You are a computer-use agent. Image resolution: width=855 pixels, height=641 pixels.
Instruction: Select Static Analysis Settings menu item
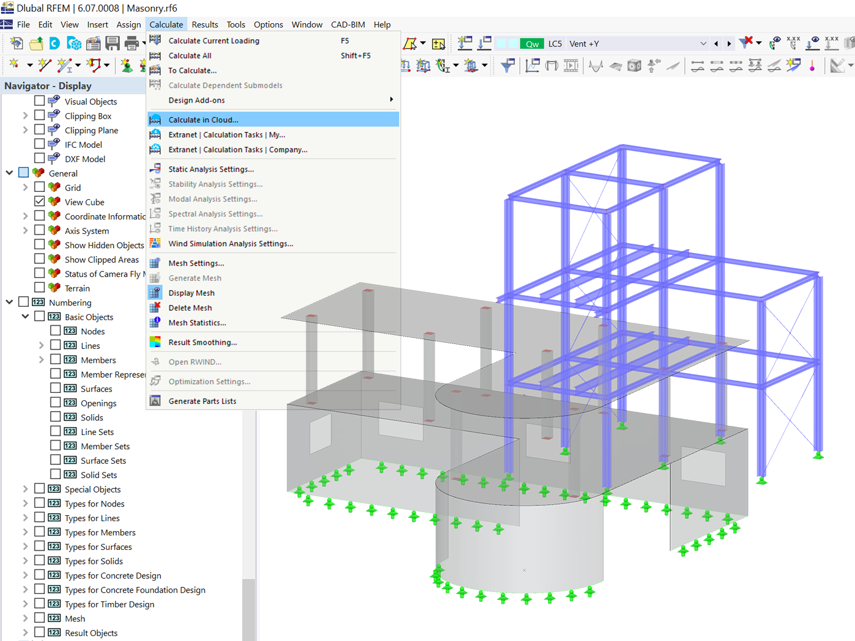273,169
